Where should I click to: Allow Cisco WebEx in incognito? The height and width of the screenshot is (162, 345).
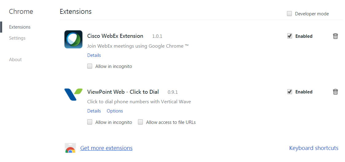coord(90,66)
